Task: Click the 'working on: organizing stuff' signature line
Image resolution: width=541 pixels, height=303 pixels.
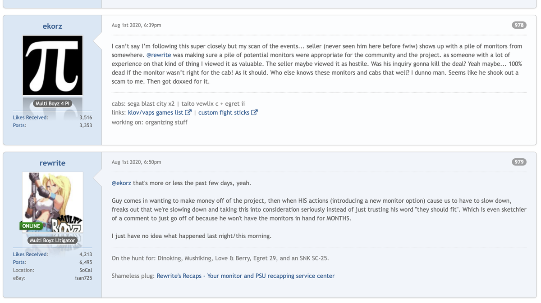Action: pos(150,122)
